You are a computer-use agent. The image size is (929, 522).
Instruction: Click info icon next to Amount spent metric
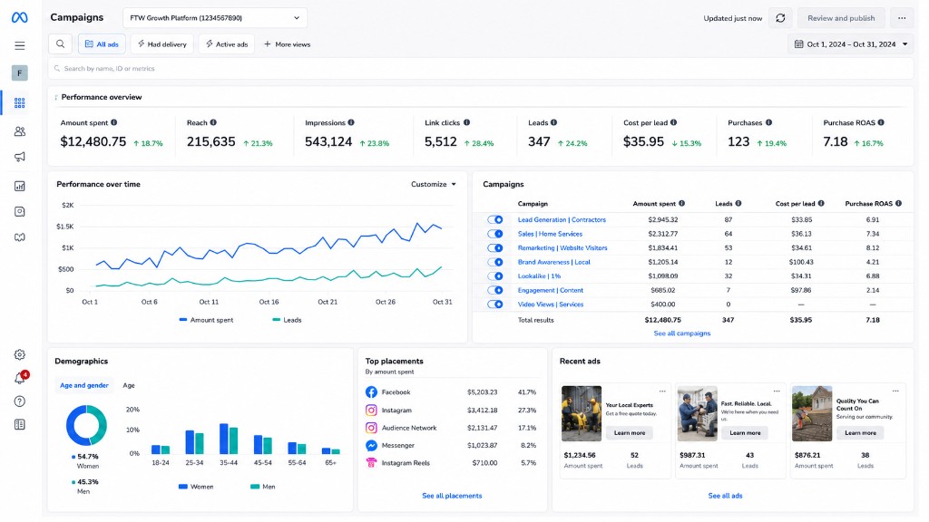(113, 122)
